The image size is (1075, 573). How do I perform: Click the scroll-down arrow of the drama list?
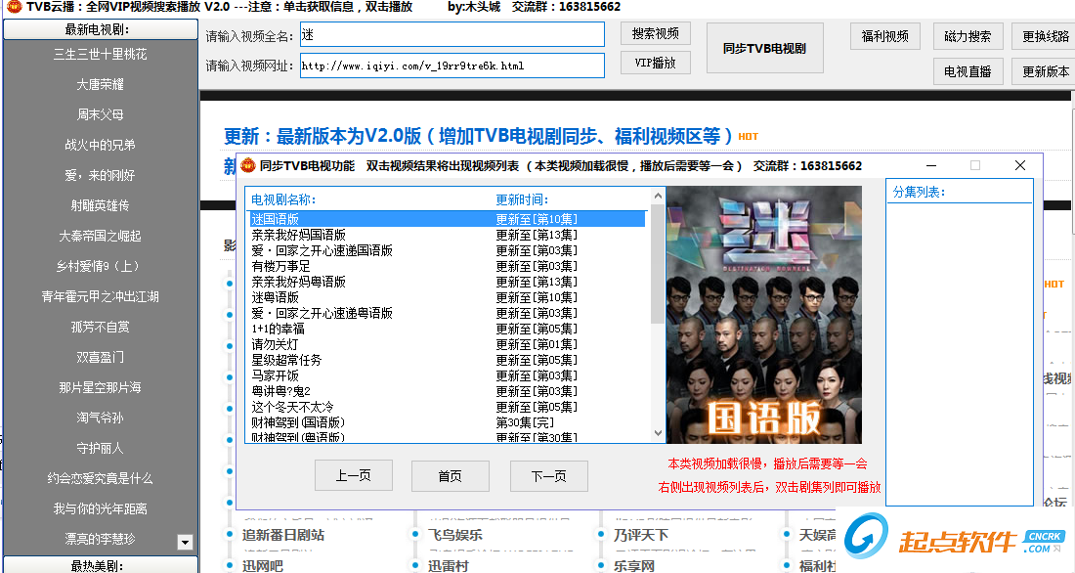tap(658, 433)
